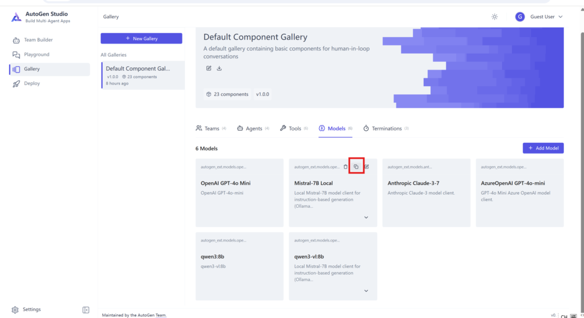Open the Tools tab
Viewport: 584px width, 318px height.
pos(294,128)
